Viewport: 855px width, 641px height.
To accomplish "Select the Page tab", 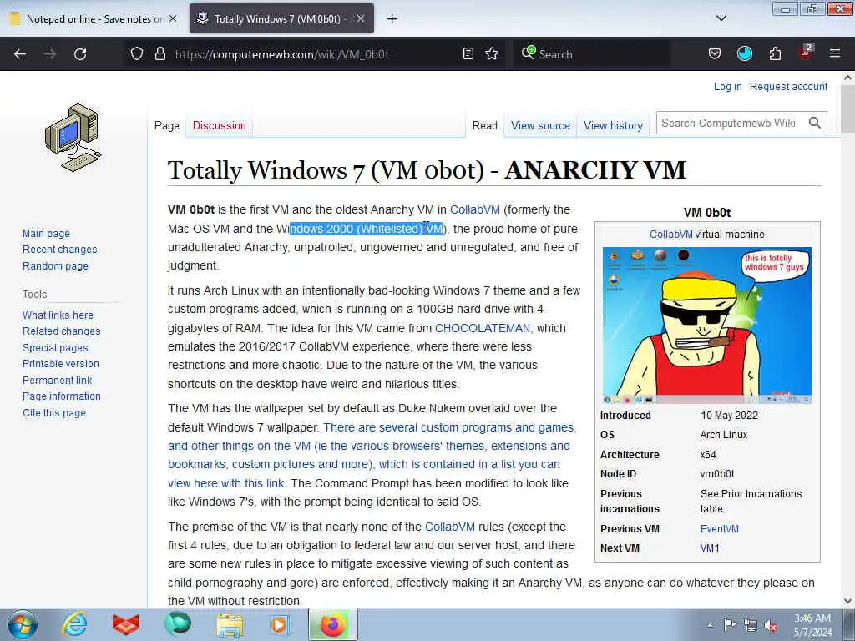I will coord(167,125).
